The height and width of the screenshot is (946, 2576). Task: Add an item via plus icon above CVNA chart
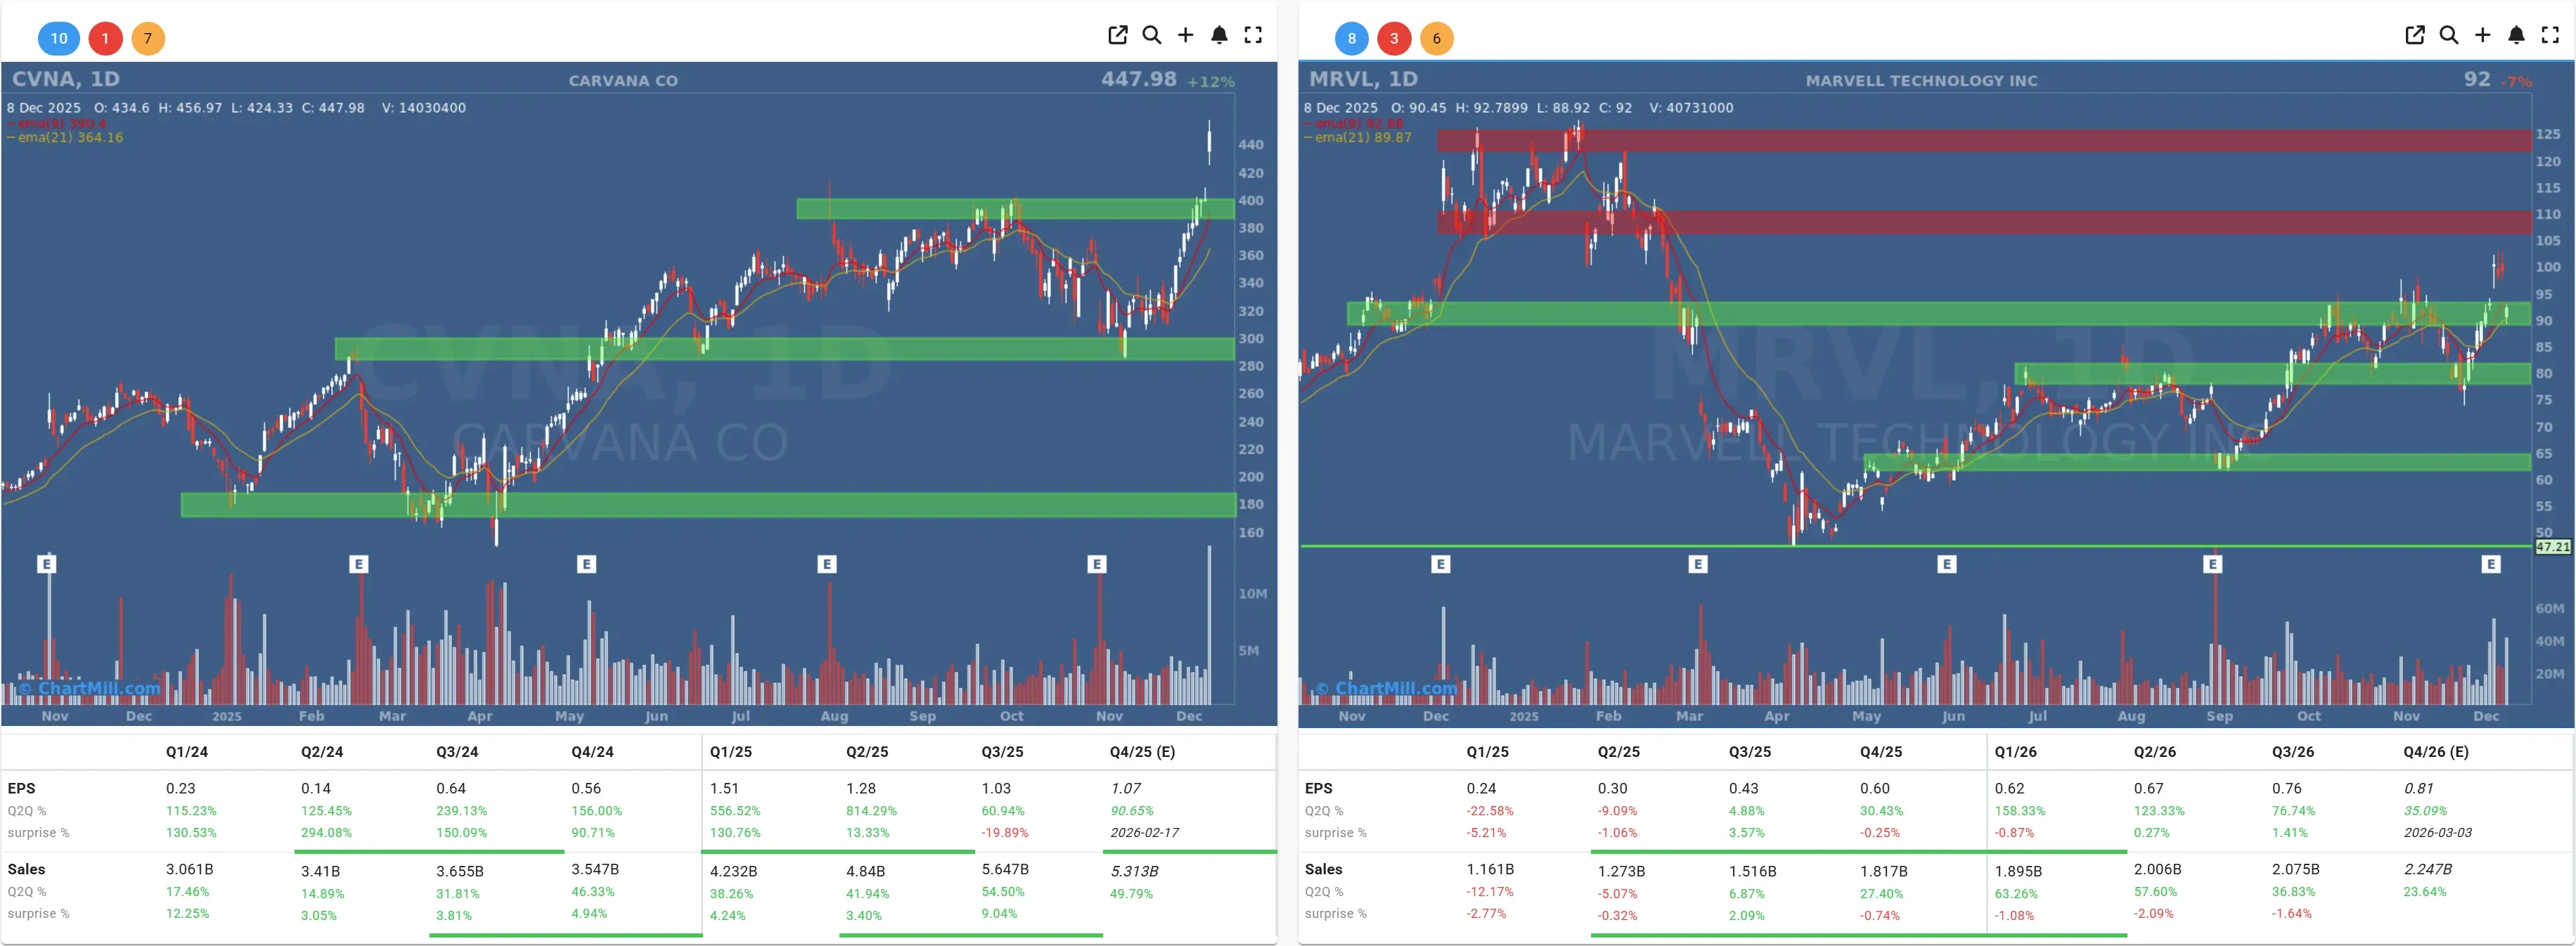[x=1185, y=35]
